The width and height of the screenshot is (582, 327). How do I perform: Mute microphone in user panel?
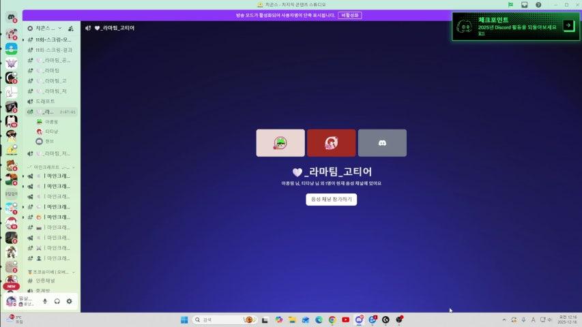tap(45, 301)
